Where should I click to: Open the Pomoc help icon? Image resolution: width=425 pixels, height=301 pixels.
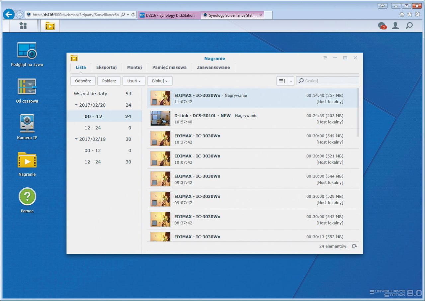(x=27, y=196)
